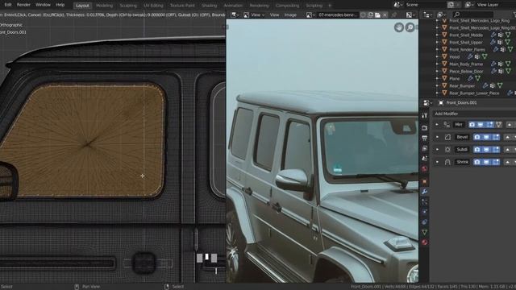Toggle Mirror modifier render camera visibility
The width and height of the screenshot is (516, 290).
472,125
